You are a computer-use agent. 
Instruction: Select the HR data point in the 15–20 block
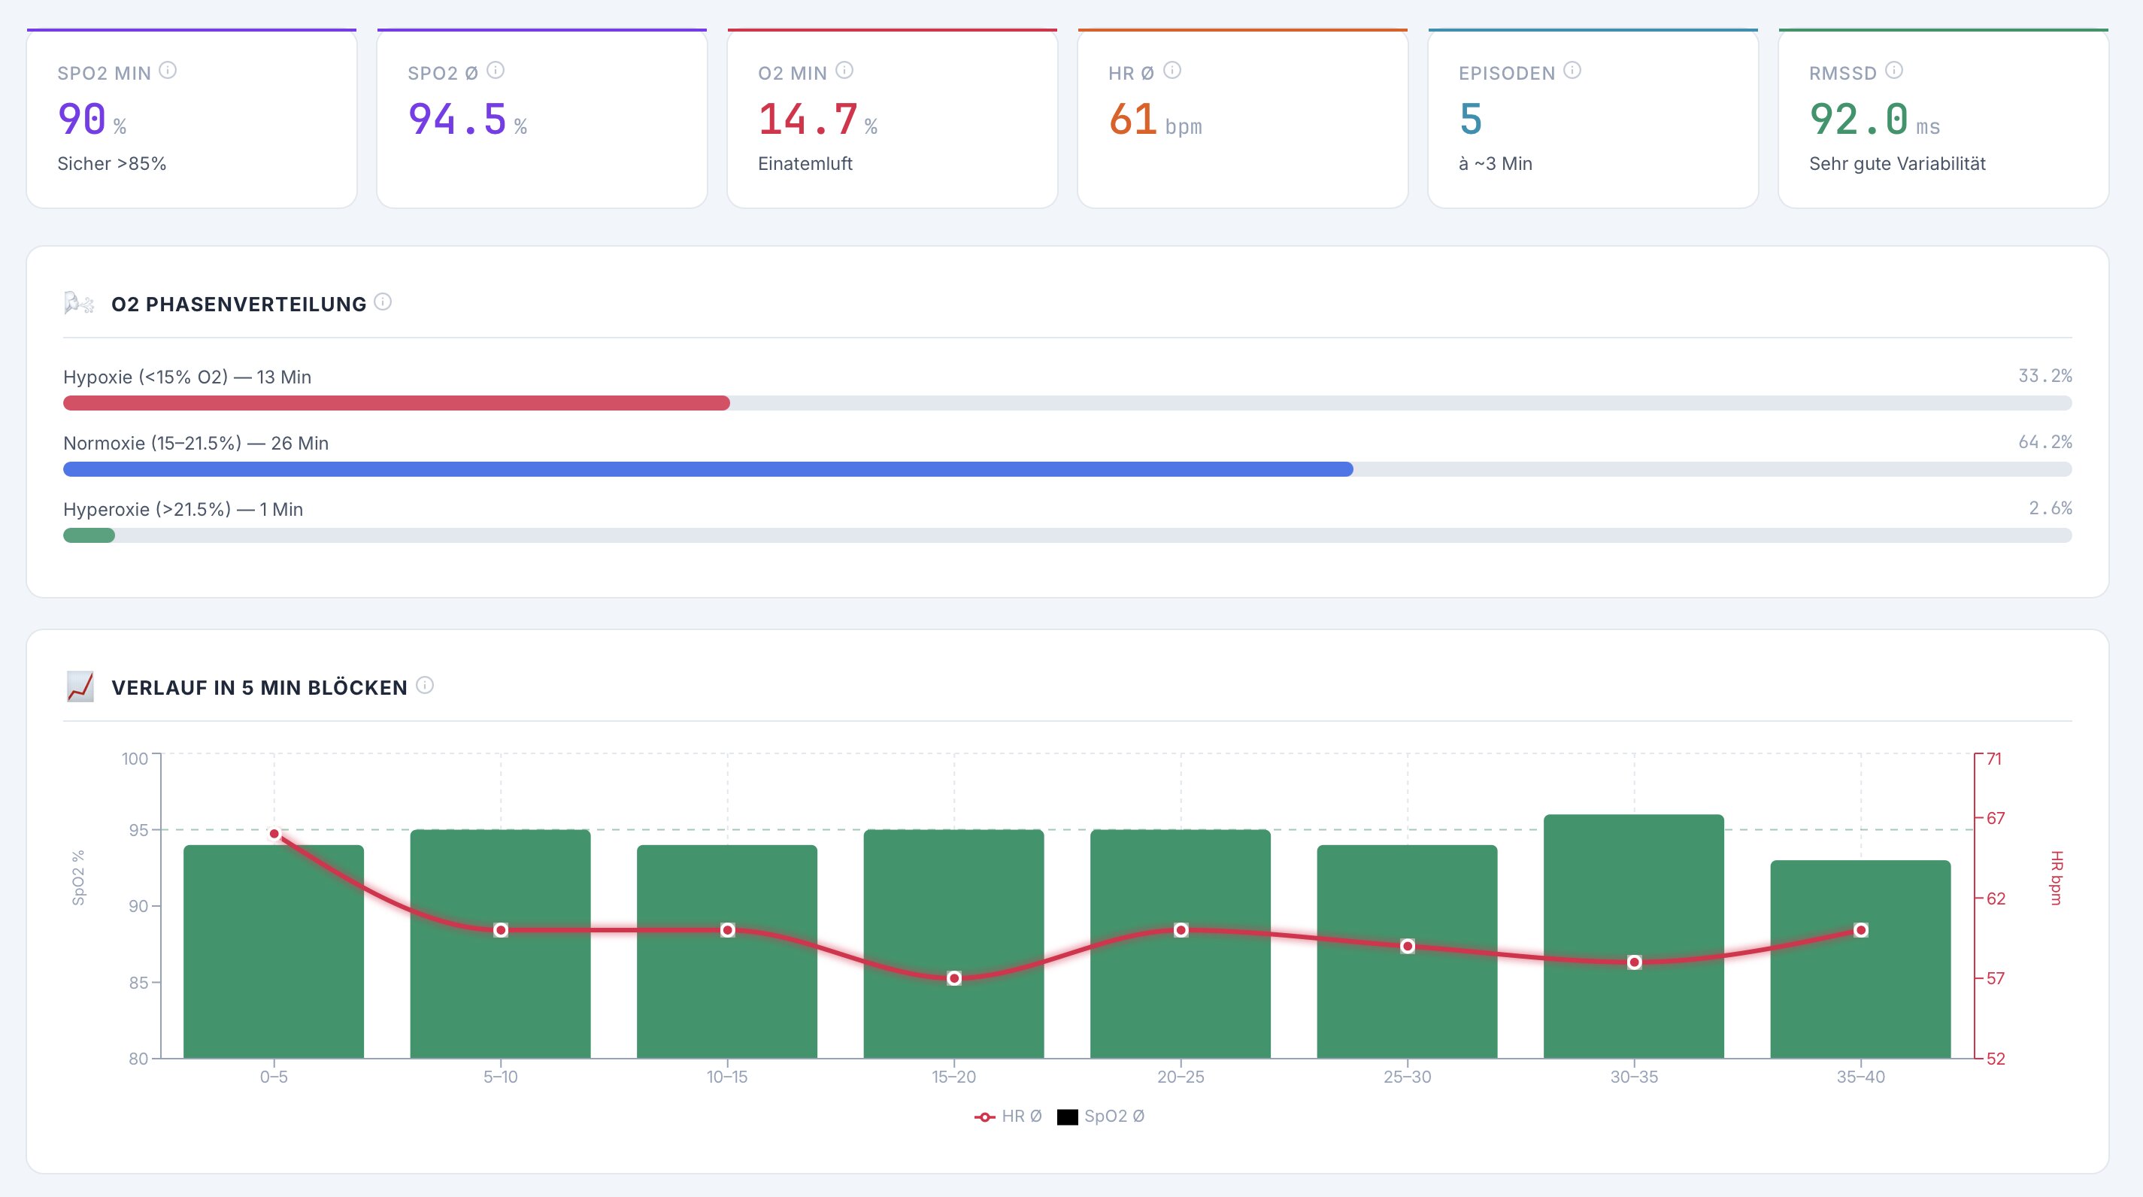[954, 979]
